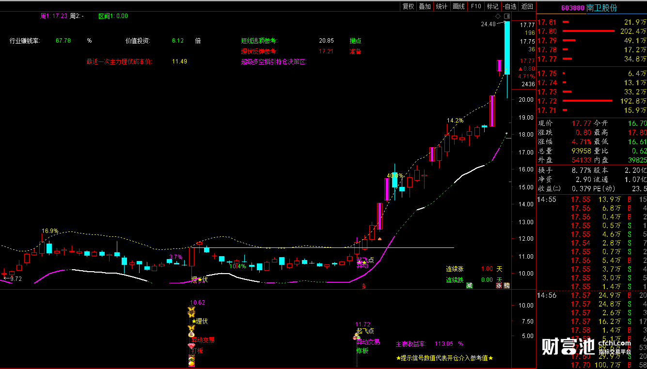Click the 192.8万 bid volume value
This screenshot has height=369, width=647.
coord(633,101)
